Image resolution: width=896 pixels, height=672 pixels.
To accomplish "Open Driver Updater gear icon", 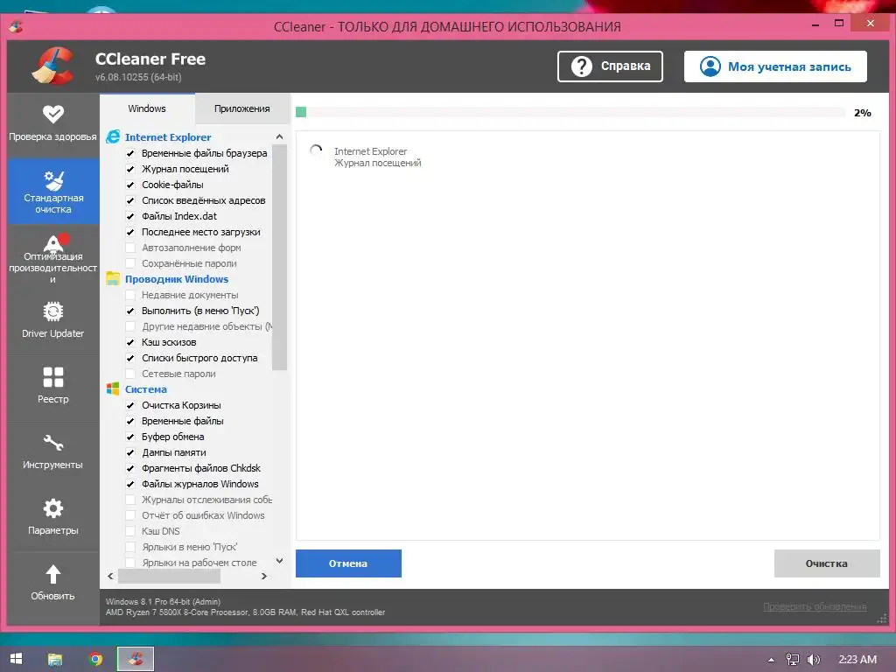I will (x=53, y=312).
